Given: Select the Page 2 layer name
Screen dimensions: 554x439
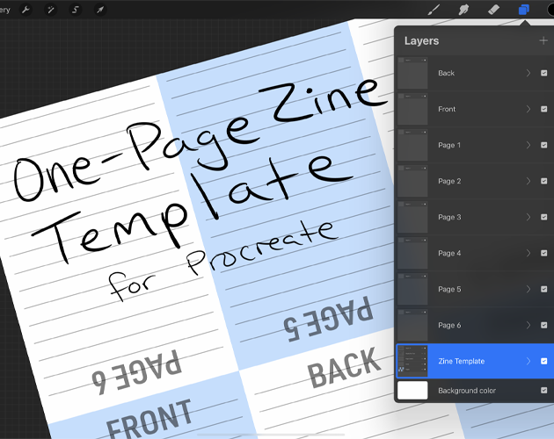Looking at the screenshot, I should (449, 181).
